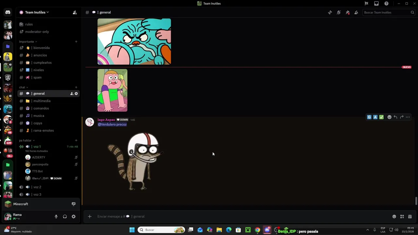Screen dimensions: 418x235
Task: Open the flag checkpoint icon in title bar
Action: tap(366, 4)
